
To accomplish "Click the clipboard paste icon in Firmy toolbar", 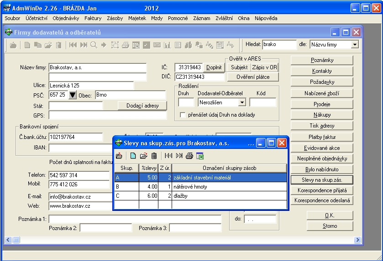I will coord(58,45).
